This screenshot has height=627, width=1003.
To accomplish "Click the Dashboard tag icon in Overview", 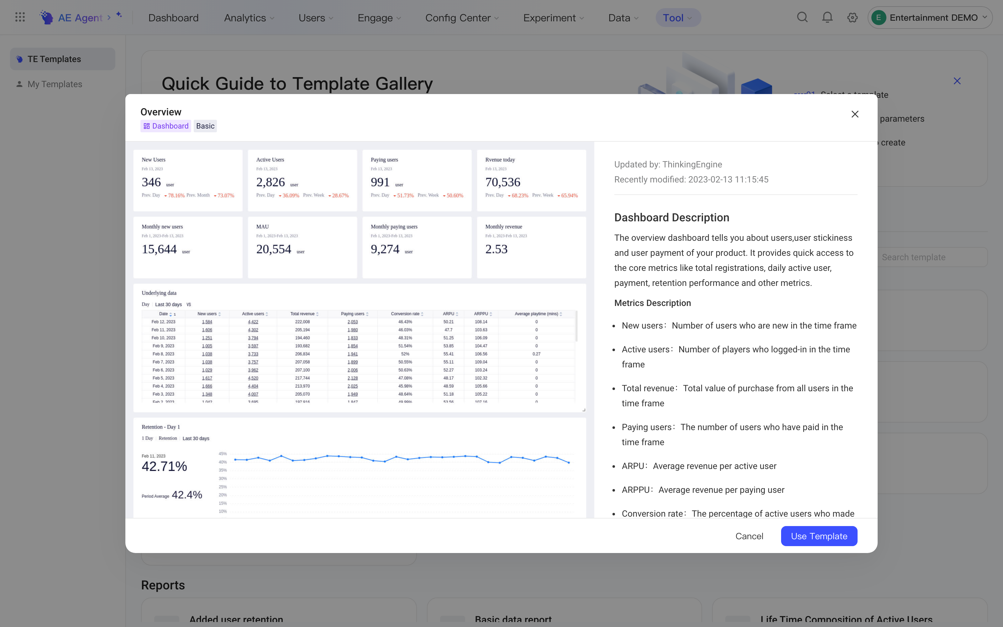I will click(147, 126).
